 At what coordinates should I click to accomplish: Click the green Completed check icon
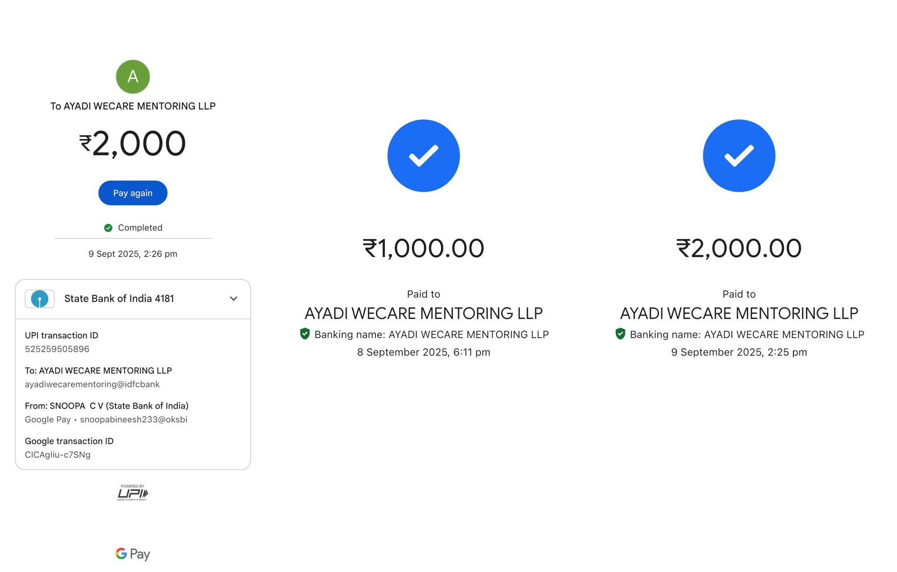pos(108,228)
